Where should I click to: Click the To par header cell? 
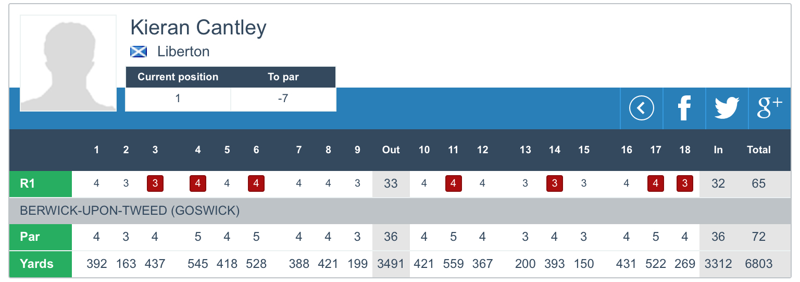[x=283, y=77]
